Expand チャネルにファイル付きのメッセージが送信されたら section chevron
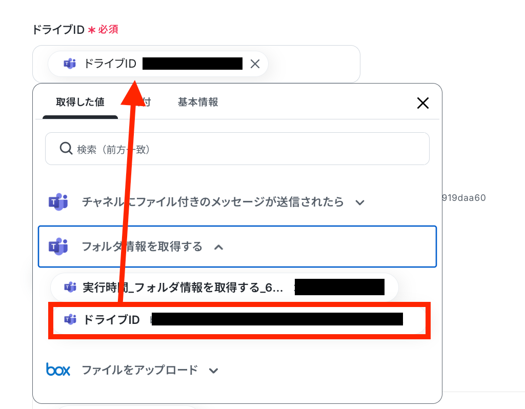525x409 pixels. (x=360, y=202)
